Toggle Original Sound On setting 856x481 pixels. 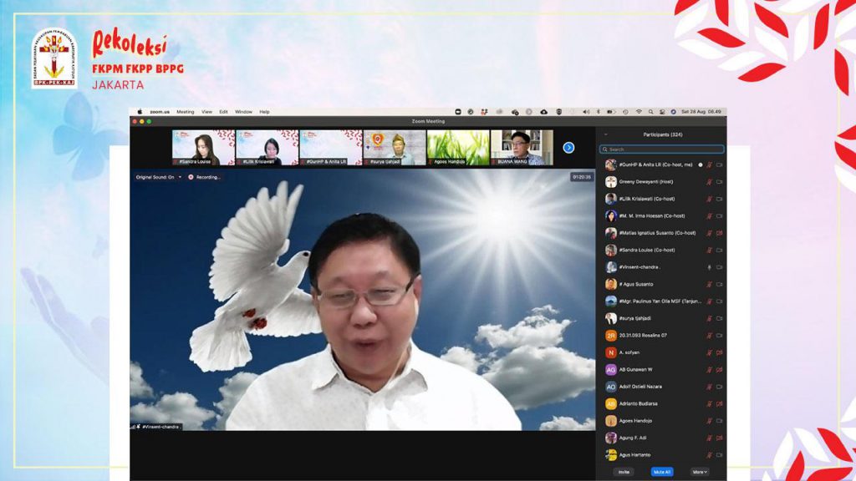click(155, 177)
